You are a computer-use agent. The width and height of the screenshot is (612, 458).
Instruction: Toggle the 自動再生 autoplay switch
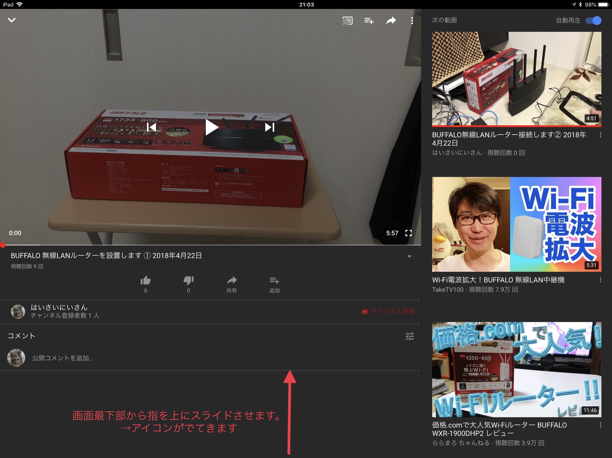[x=593, y=20]
